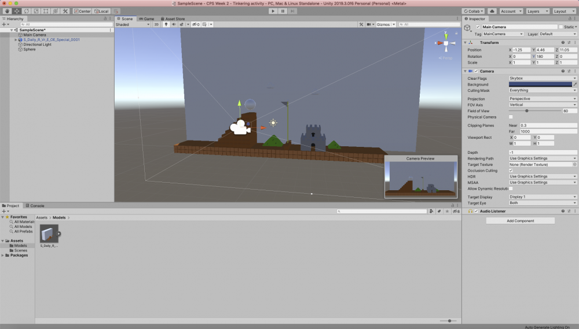The width and height of the screenshot is (579, 329).
Task: Select the Hand tool
Action: pos(6,11)
